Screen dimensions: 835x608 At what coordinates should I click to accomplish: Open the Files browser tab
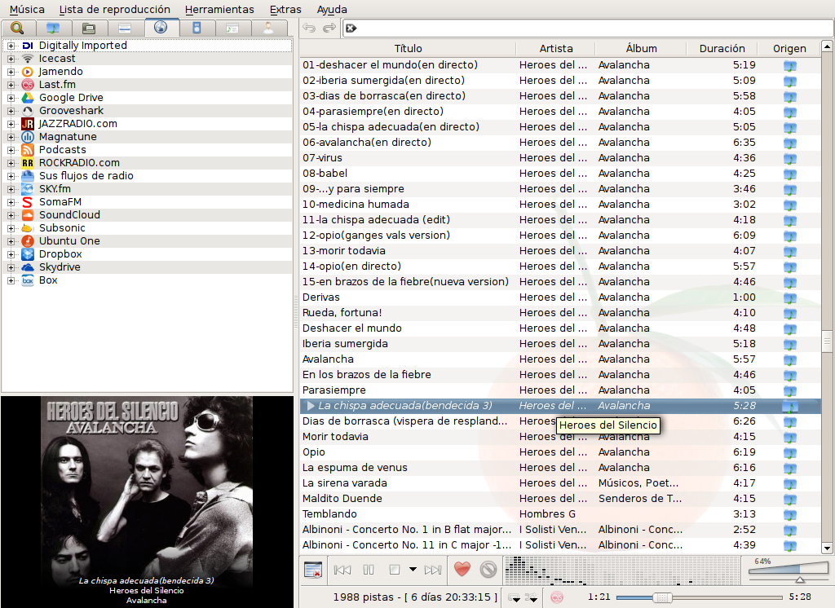coord(89,28)
